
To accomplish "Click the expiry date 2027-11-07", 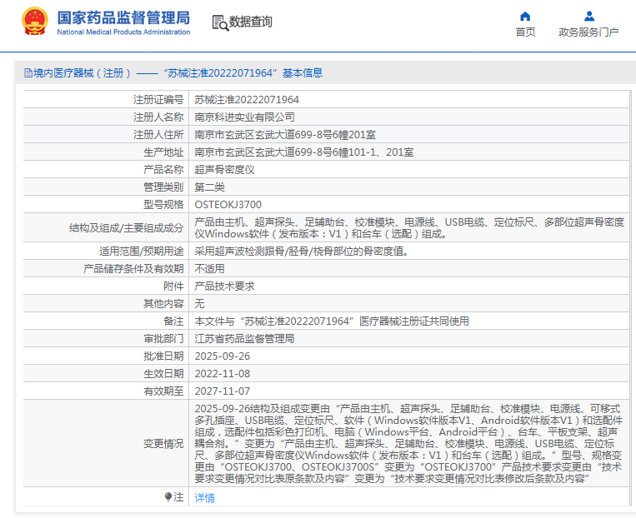I will point(222,391).
